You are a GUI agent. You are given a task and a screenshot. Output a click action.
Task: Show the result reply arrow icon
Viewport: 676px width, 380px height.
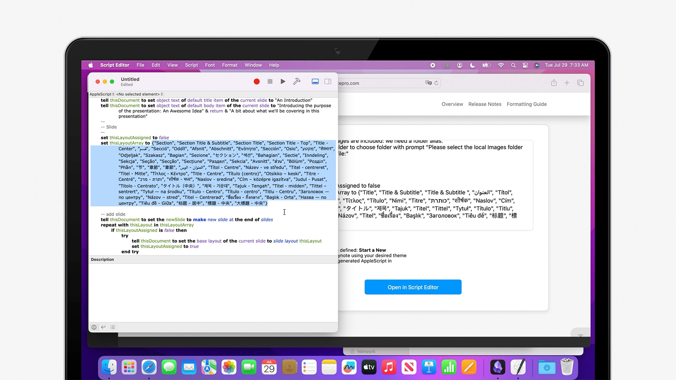[103, 327]
